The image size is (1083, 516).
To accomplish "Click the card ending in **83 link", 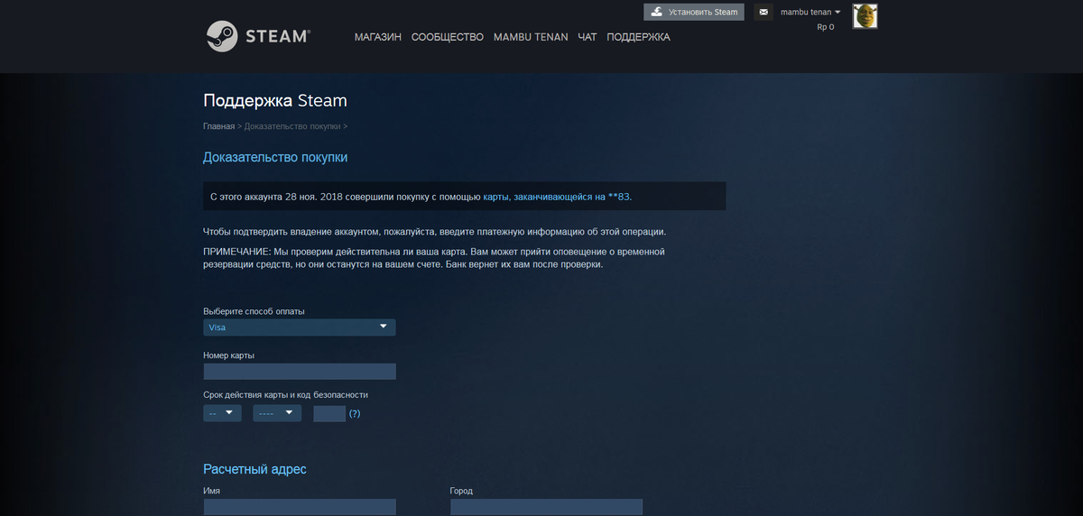I will pyautogui.click(x=557, y=196).
